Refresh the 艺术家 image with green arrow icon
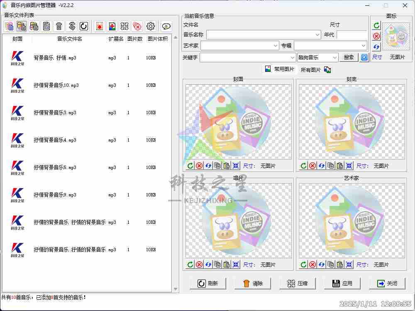Viewport: 415px width, 311px height. (x=303, y=264)
